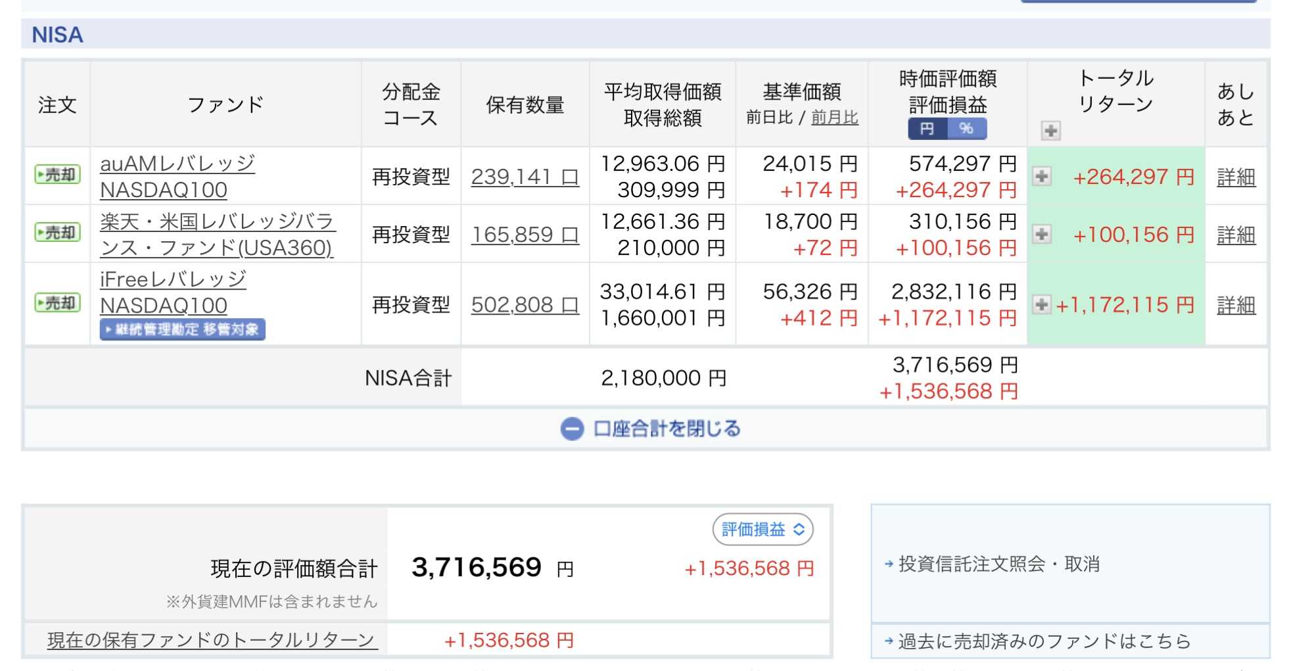Click sell button for iFree Leverage NASDAQ100

[57, 303]
